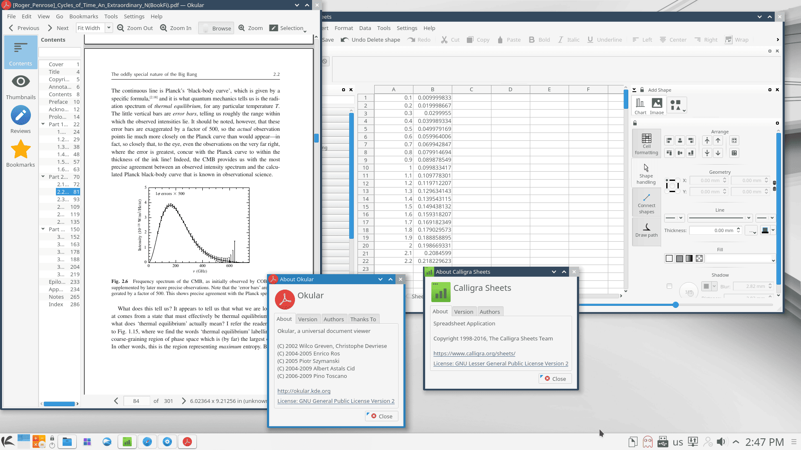801x450 pixels.
Task: Click the zoom slider handle in Sheets
Action: [675, 305]
